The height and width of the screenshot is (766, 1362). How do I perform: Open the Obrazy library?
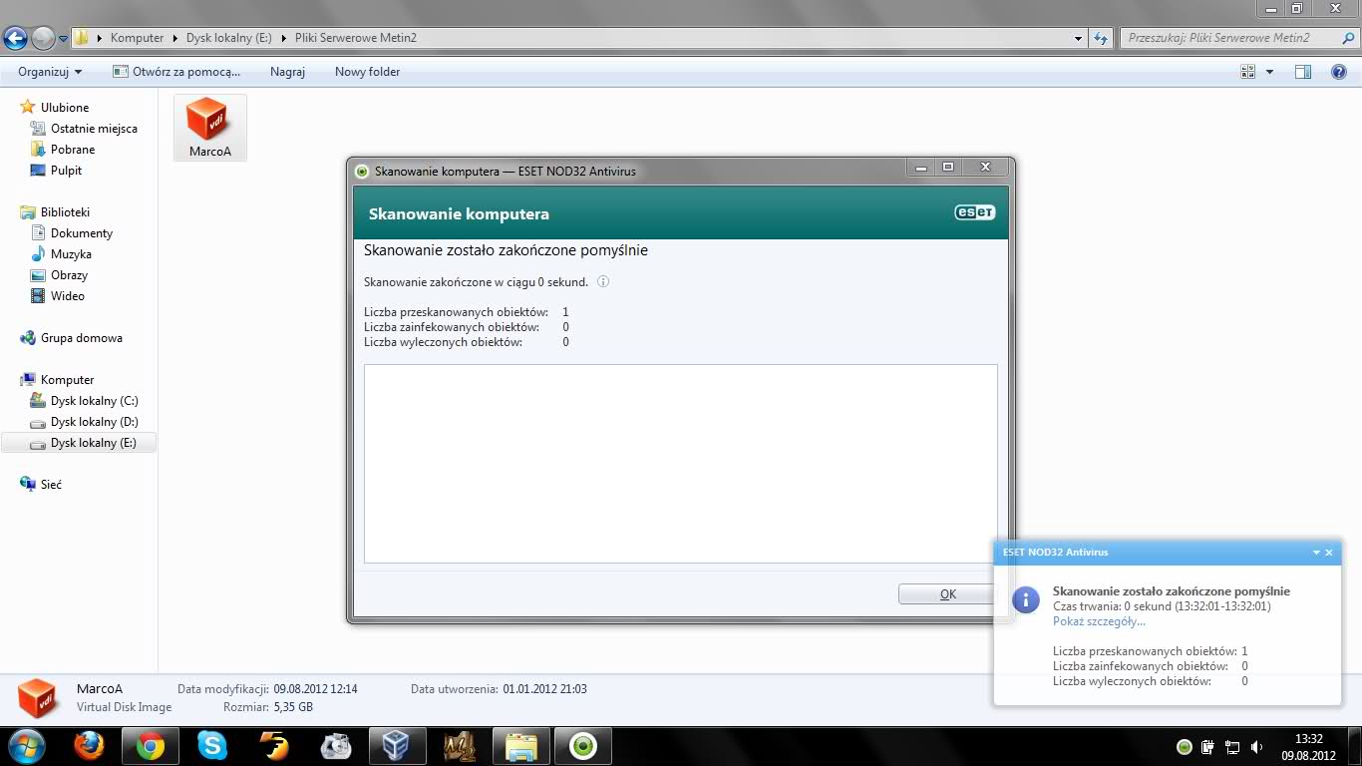pos(69,275)
